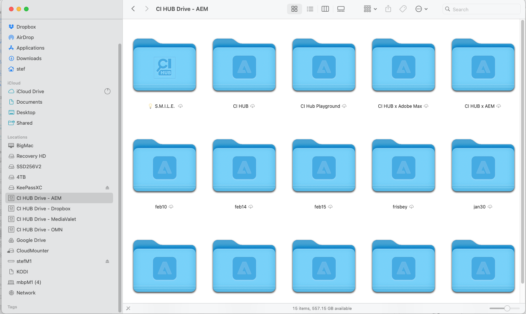Open AirDrop from the sidebar
Screen dimensions: 526x314
pos(25,37)
